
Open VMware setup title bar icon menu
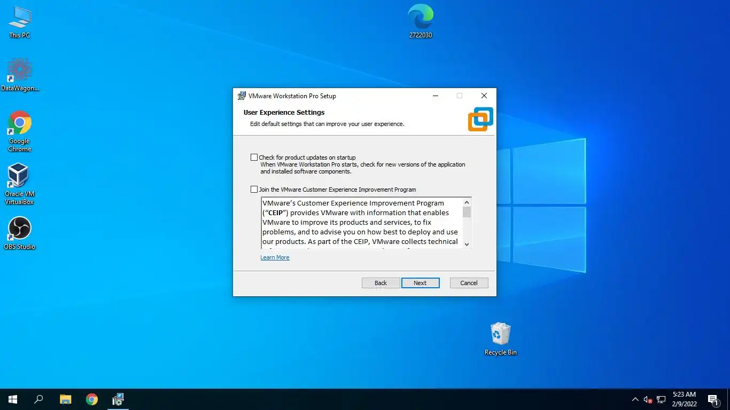point(242,96)
